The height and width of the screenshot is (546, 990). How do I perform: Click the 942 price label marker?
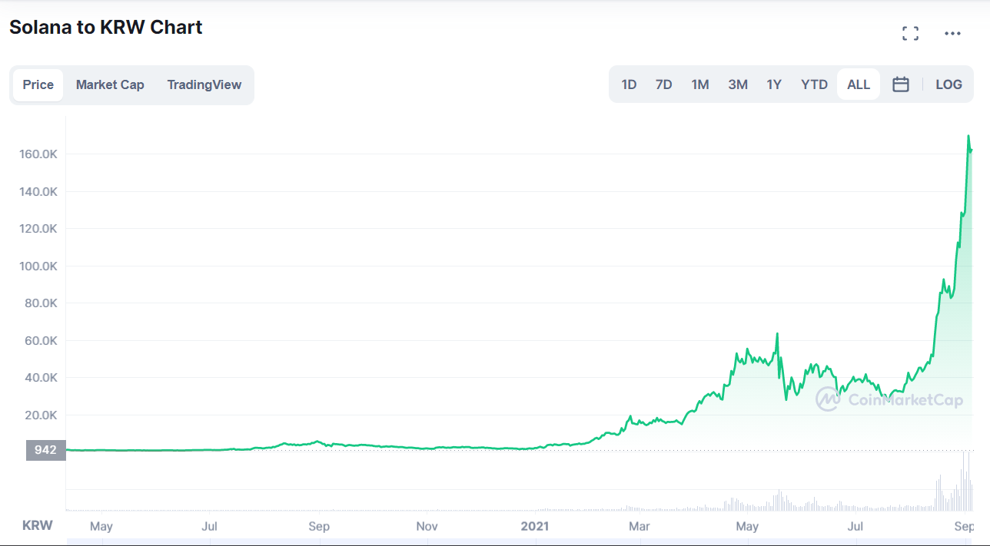click(45, 449)
